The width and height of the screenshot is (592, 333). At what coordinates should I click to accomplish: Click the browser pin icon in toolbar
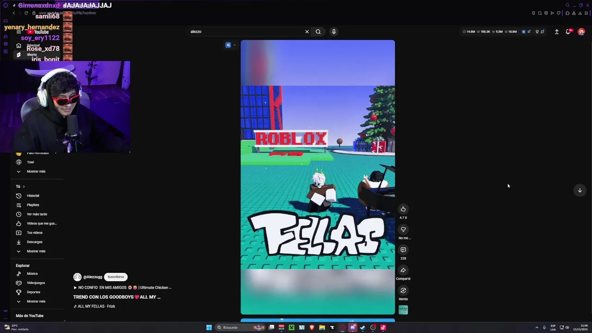tap(533, 13)
